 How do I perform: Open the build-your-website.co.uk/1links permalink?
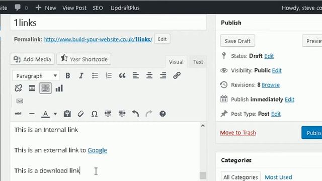(x=98, y=39)
